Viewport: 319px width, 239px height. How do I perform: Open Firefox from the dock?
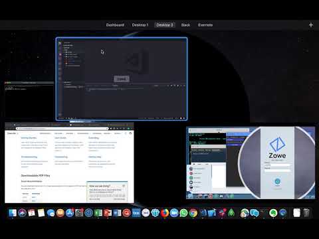(x=165, y=213)
